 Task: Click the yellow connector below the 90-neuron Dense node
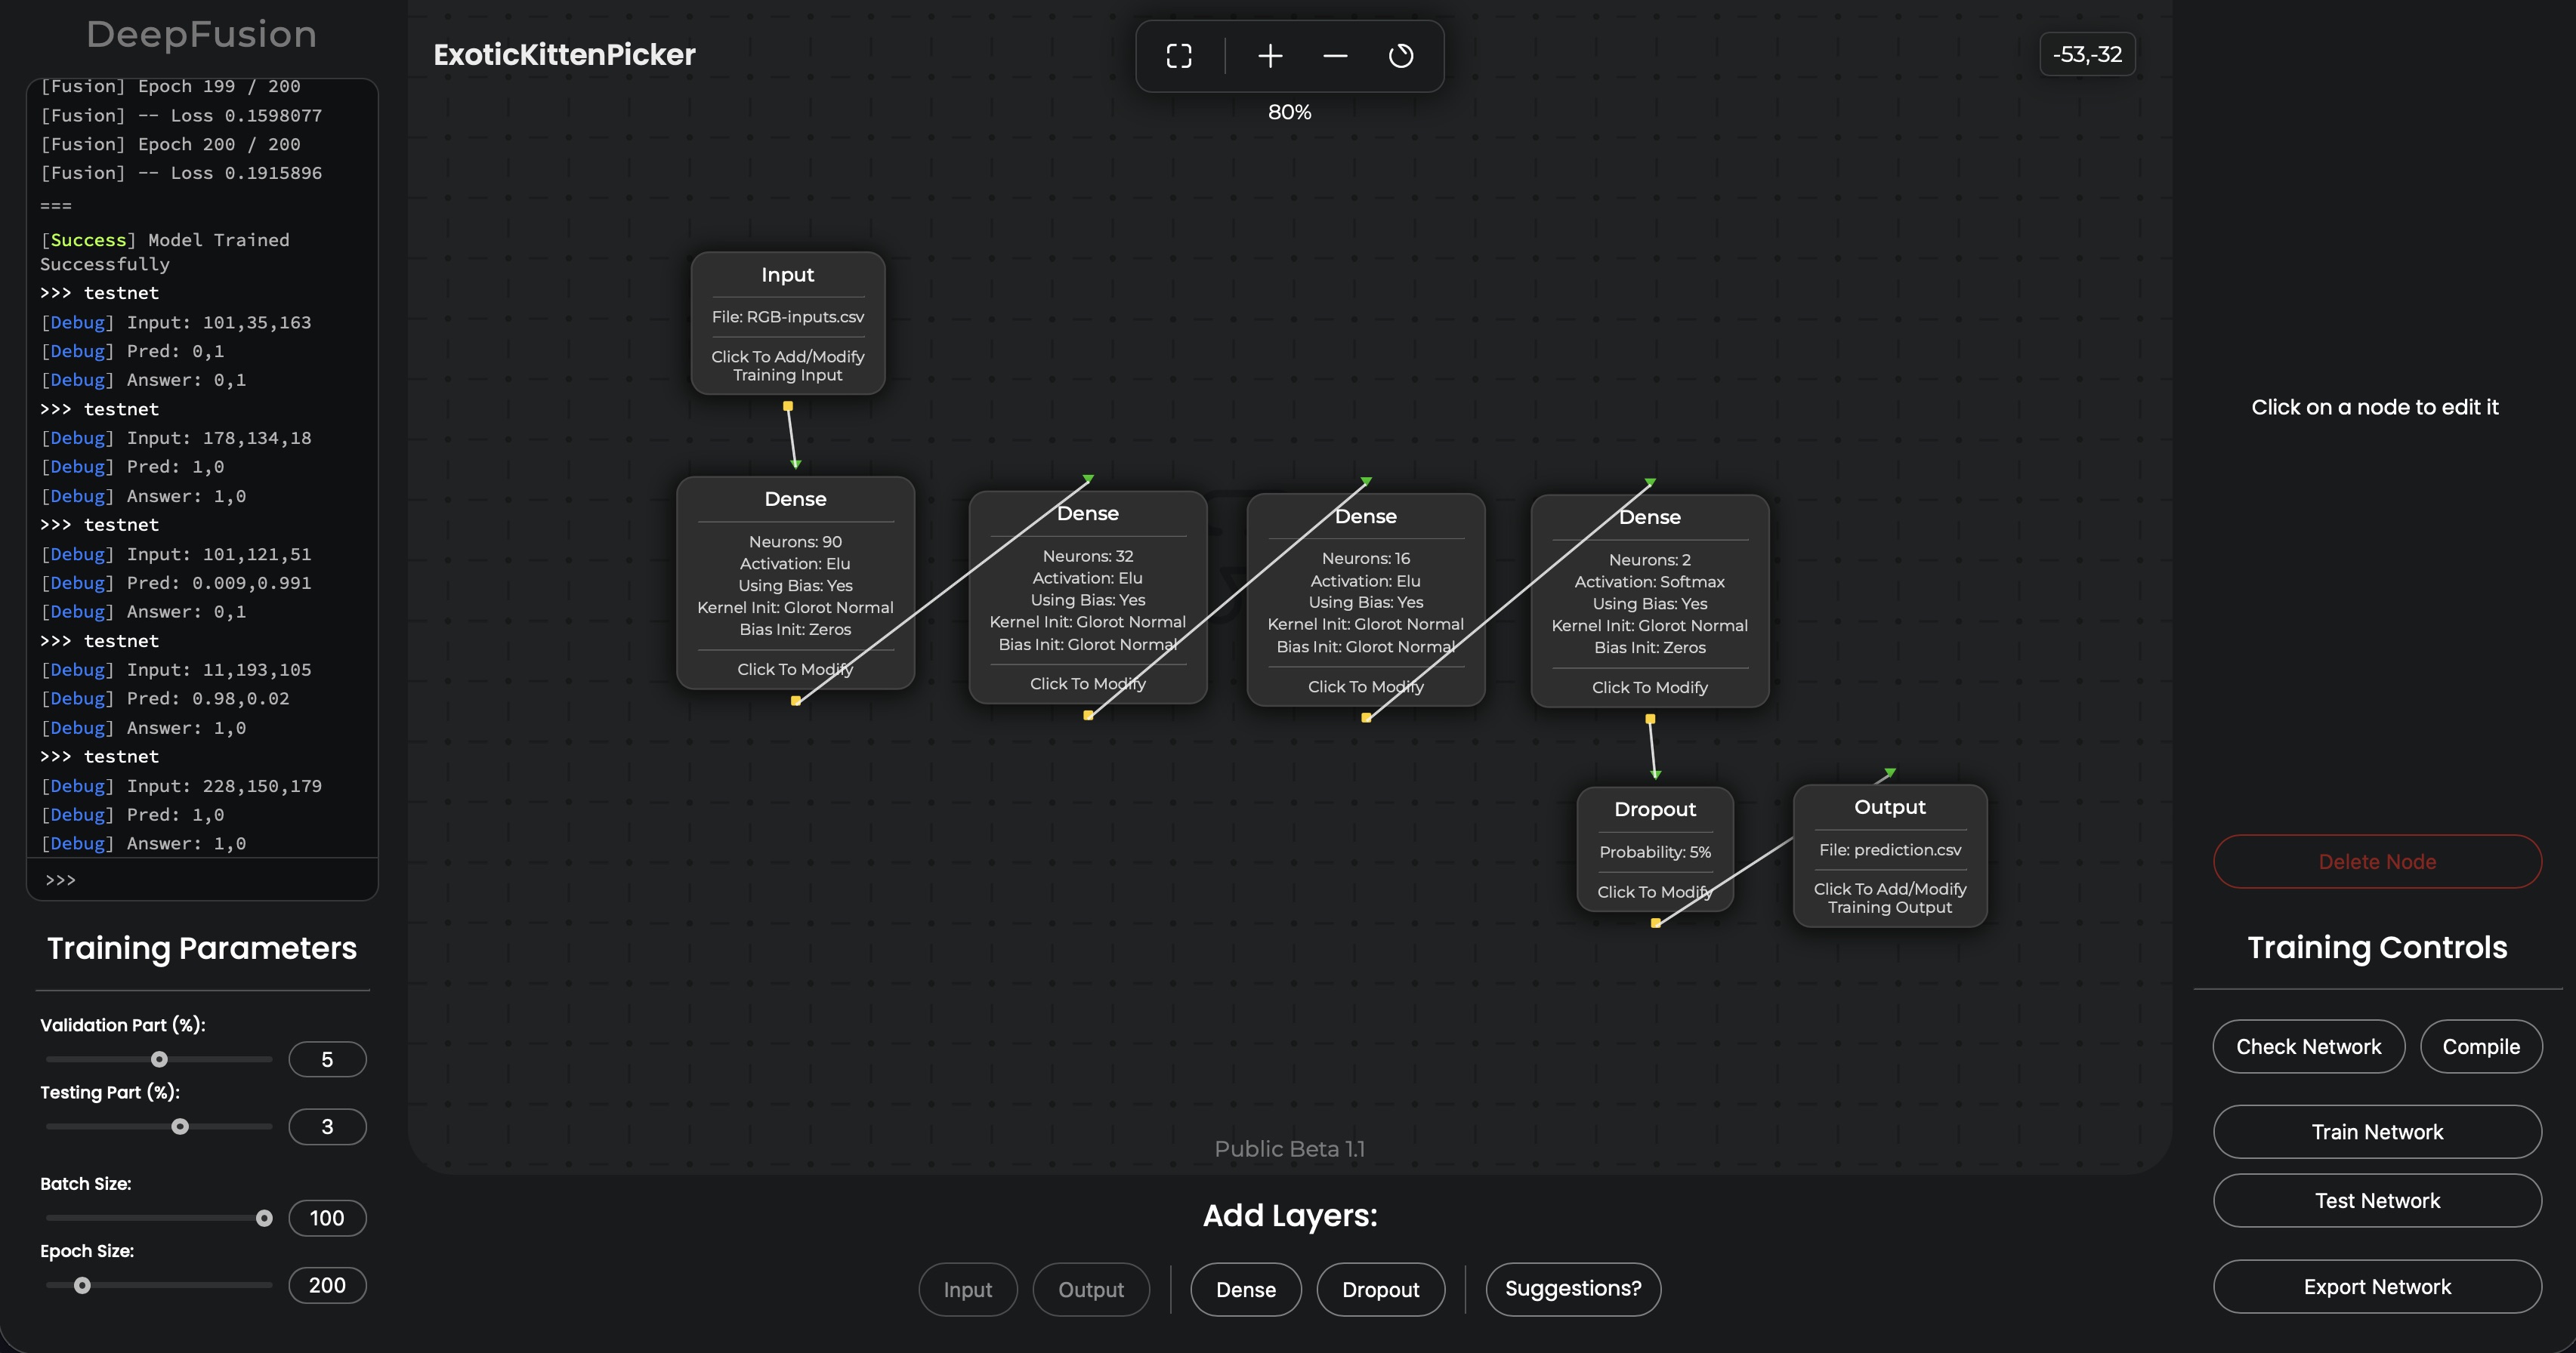796,701
